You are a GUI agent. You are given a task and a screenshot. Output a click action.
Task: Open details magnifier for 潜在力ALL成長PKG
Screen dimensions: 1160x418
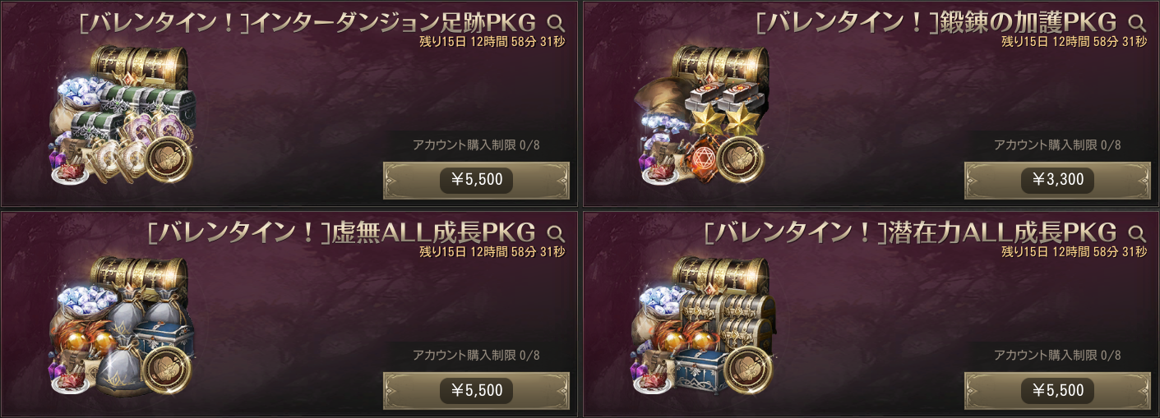(x=1137, y=232)
